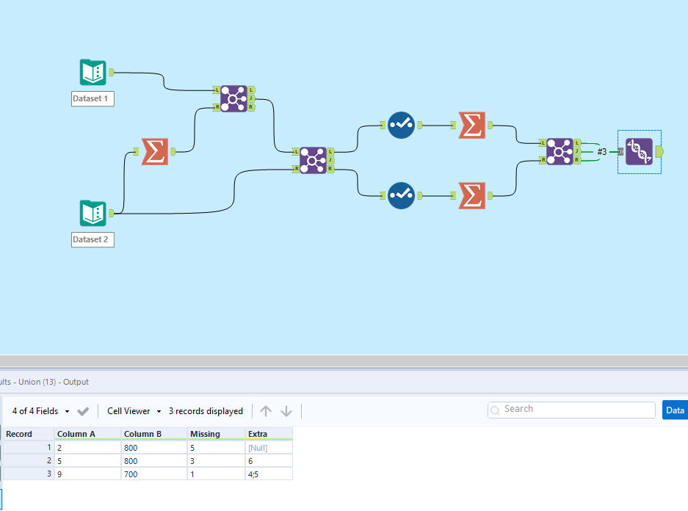Click the Summarize tool connected to Dataset 2
The image size is (688, 511).
(x=154, y=152)
